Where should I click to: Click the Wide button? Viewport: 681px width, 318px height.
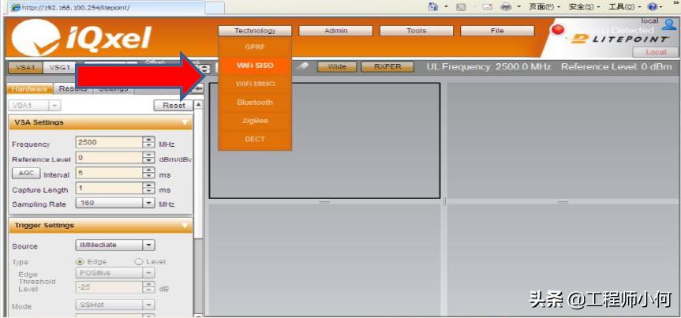[337, 66]
